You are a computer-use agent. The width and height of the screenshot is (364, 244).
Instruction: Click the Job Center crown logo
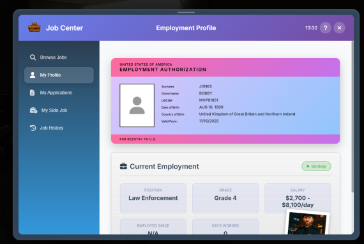34,27
